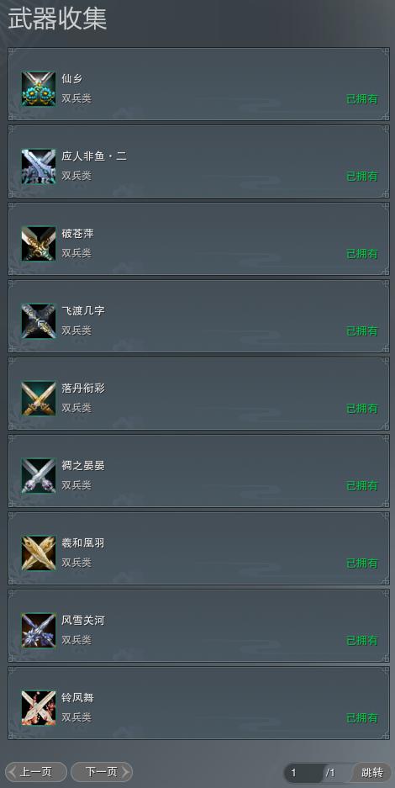Image resolution: width=395 pixels, height=788 pixels.
Task: Select the 飞渡几字 weapon name
Action: tap(83, 310)
